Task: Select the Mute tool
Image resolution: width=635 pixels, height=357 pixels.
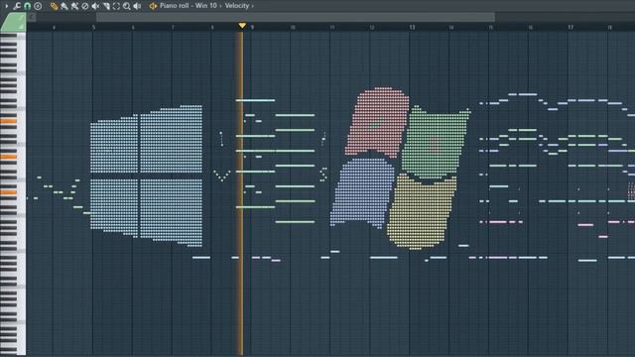Action: click(95, 6)
